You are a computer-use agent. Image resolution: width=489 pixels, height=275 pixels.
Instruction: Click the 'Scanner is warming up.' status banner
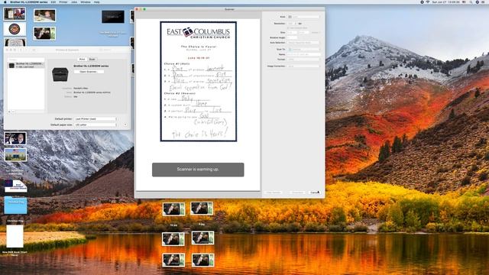[198, 170]
